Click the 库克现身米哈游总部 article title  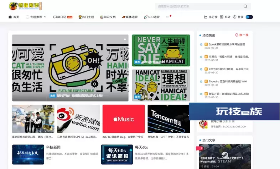click(33, 137)
